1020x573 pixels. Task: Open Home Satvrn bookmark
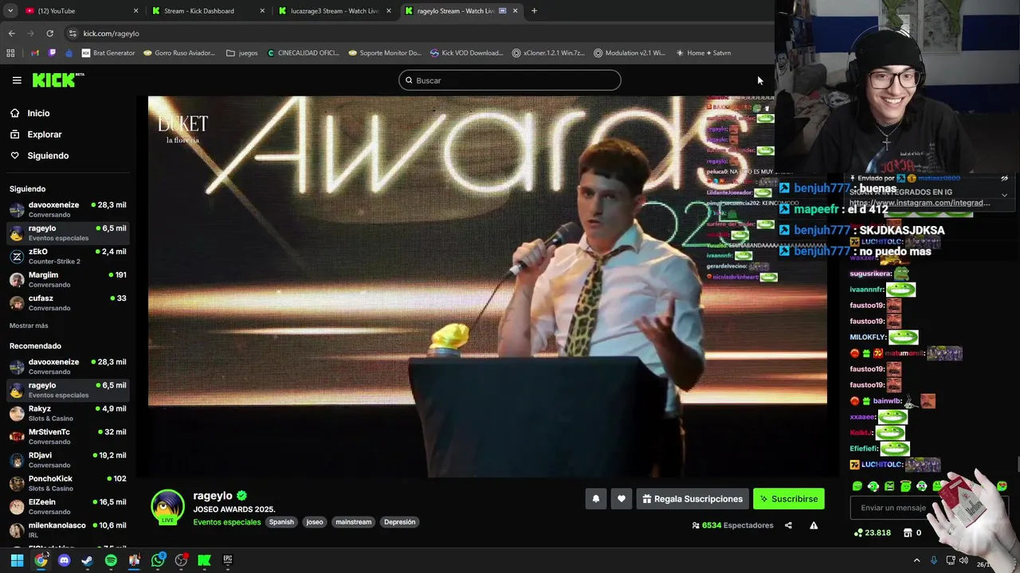704,53
